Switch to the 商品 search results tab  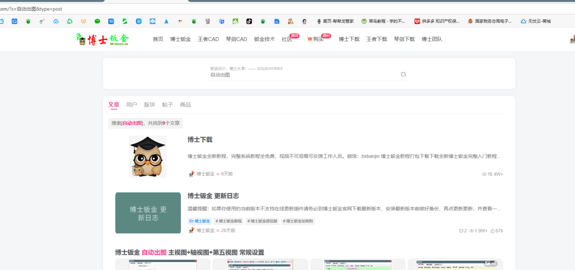tap(185, 104)
